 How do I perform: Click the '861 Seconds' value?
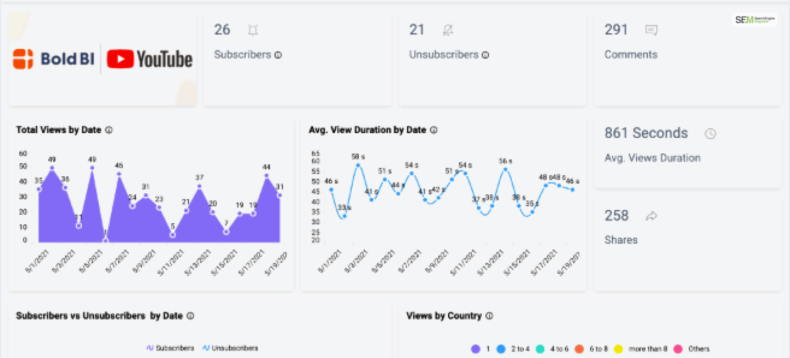pos(646,133)
